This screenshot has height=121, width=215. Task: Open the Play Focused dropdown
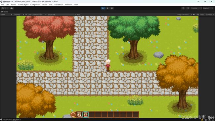click(x=184, y=15)
